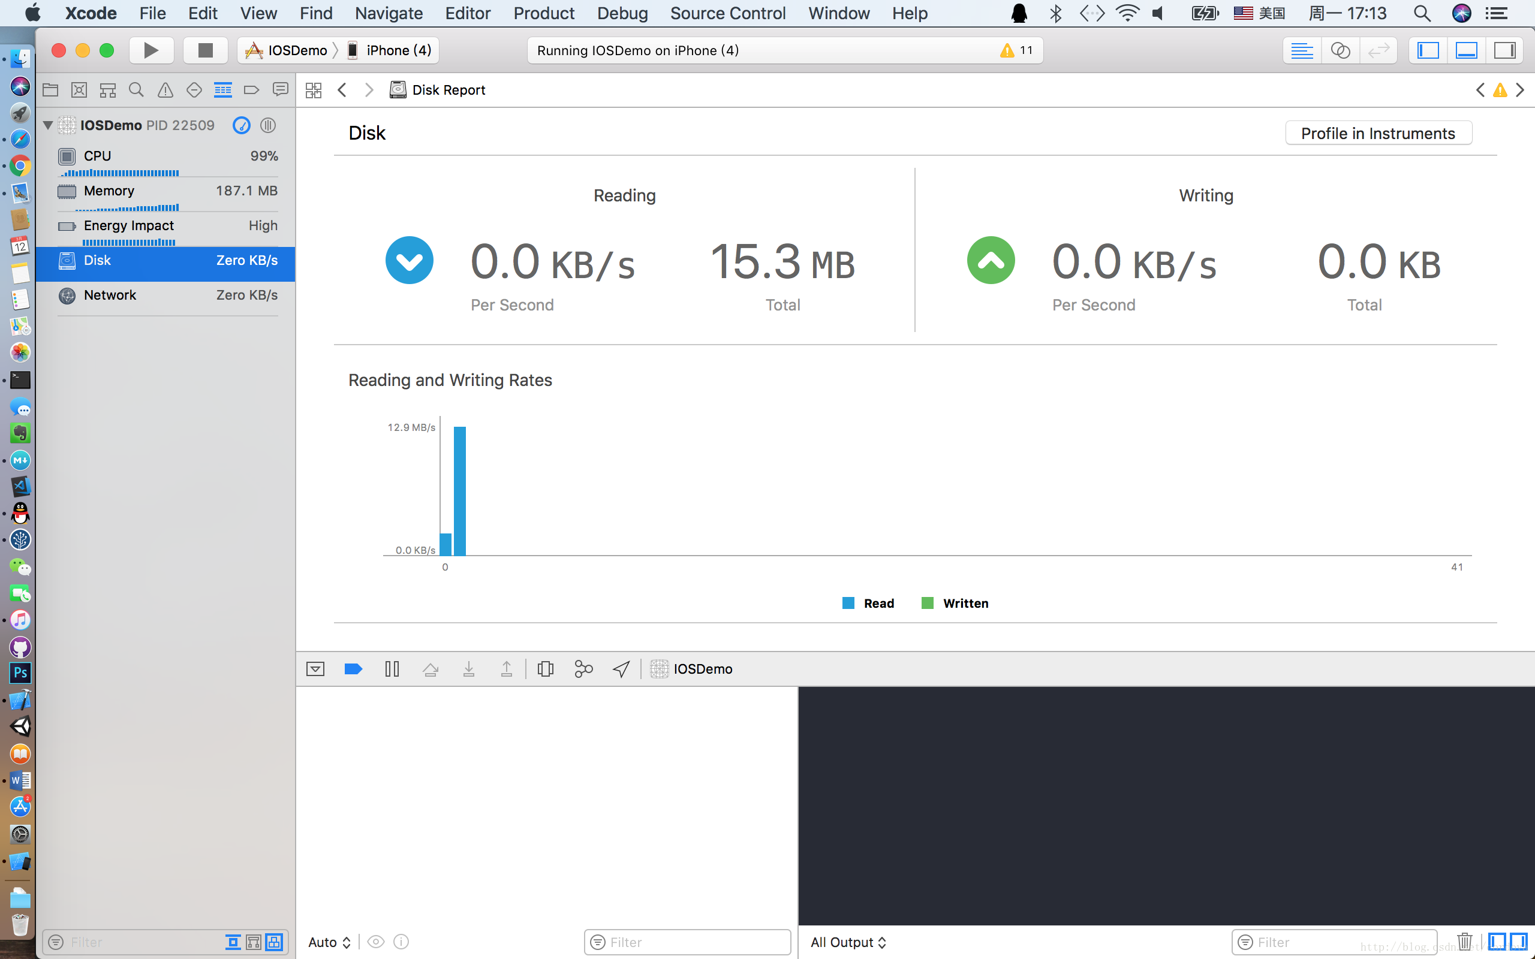This screenshot has width=1535, height=959.
Task: Toggle breakpoints activation button
Action: click(353, 669)
